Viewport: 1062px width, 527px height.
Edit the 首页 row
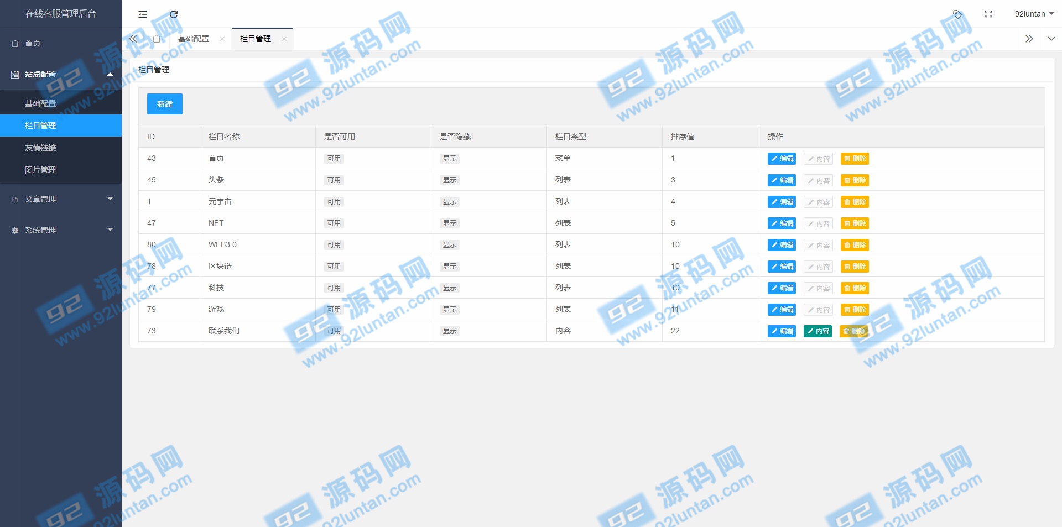782,159
